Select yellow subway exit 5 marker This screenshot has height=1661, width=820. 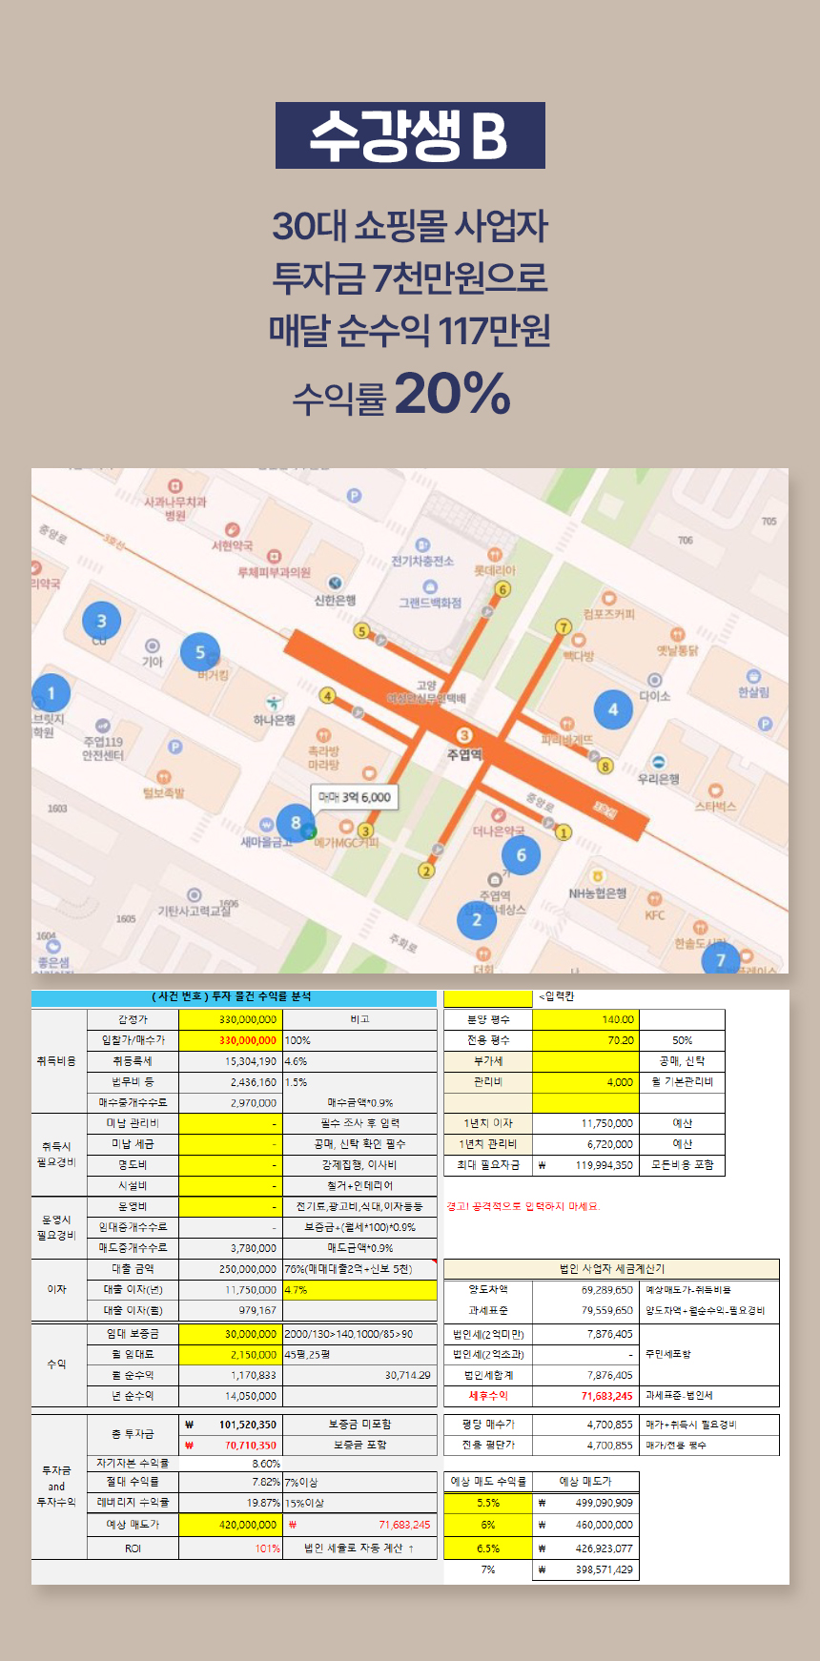361,630
